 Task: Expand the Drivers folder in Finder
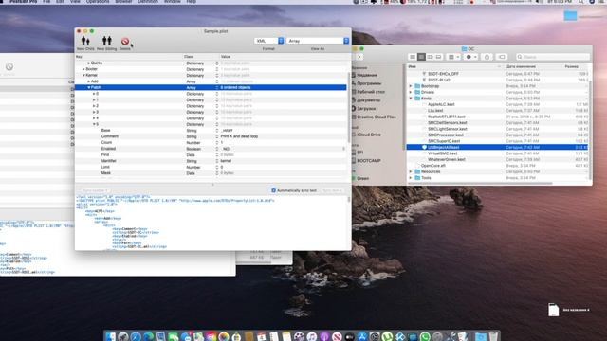[411, 92]
